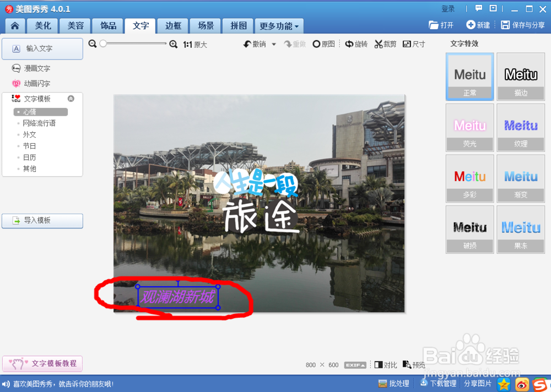Open the 更多功能 dropdown menu
The image size is (551, 392).
pyautogui.click(x=279, y=25)
